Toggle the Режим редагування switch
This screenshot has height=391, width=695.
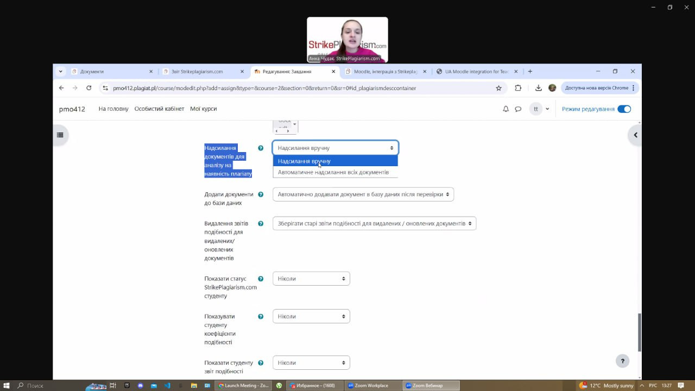click(624, 109)
